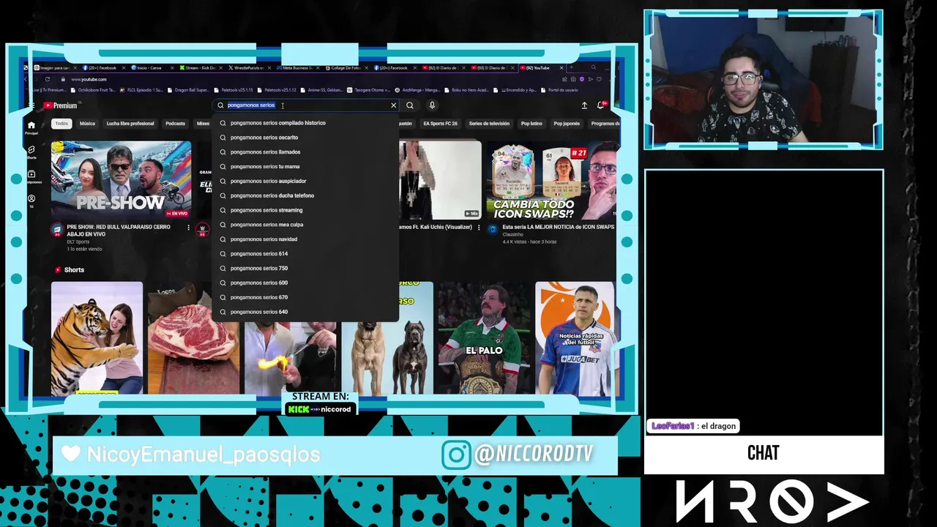
Task: Open the PRE-SHOW Red Bull Valparaiso thumbnail
Action: (x=121, y=180)
